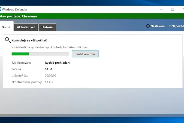Click the magnifying glass scan icon
184x123 pixels.
click(8, 40)
